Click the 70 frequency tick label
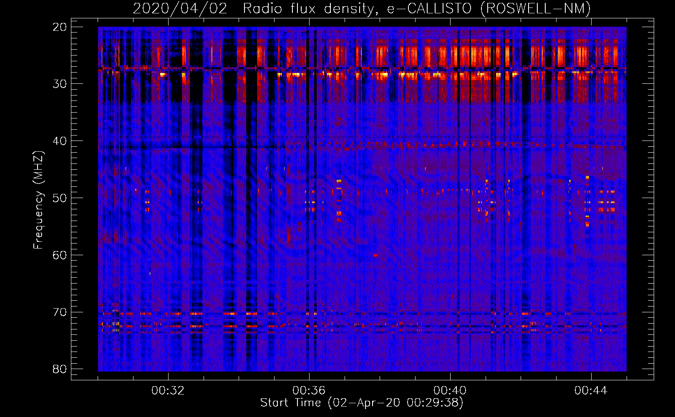The height and width of the screenshot is (417, 675). (x=60, y=312)
